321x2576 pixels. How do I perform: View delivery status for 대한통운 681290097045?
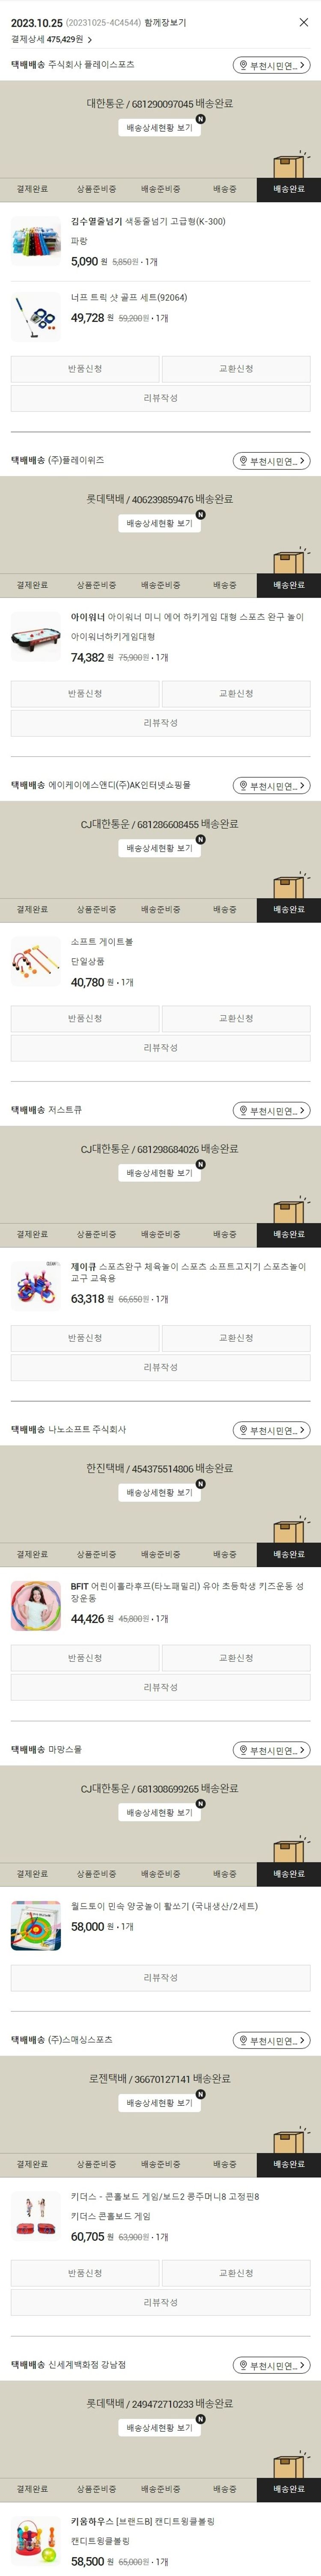tap(160, 128)
